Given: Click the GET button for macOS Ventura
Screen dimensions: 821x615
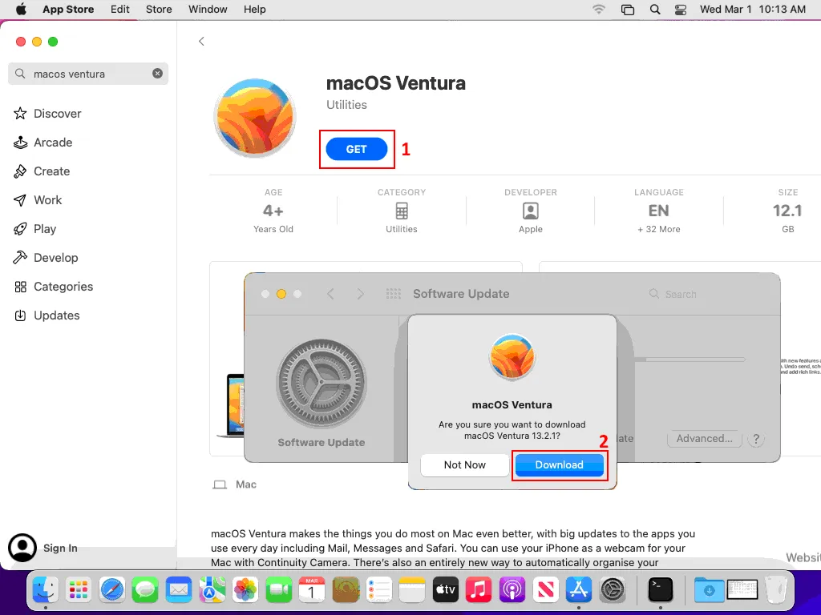Looking at the screenshot, I should click(356, 149).
